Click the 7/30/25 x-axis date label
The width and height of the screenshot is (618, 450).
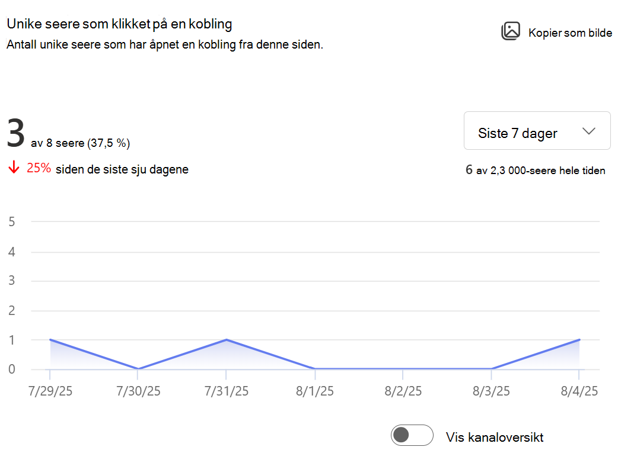tap(138, 391)
